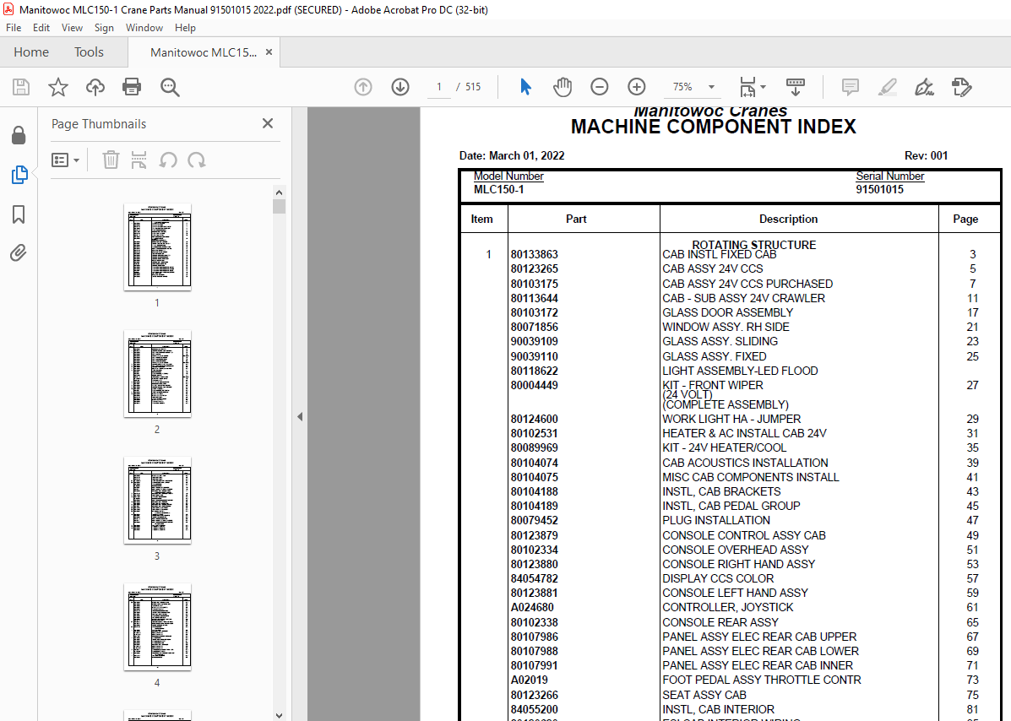The height and width of the screenshot is (721, 1011).
Task: Click the Model Number underlined label
Action: pos(508,176)
